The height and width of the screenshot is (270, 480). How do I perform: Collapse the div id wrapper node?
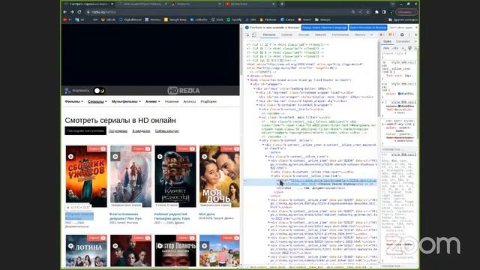[x=252, y=84]
